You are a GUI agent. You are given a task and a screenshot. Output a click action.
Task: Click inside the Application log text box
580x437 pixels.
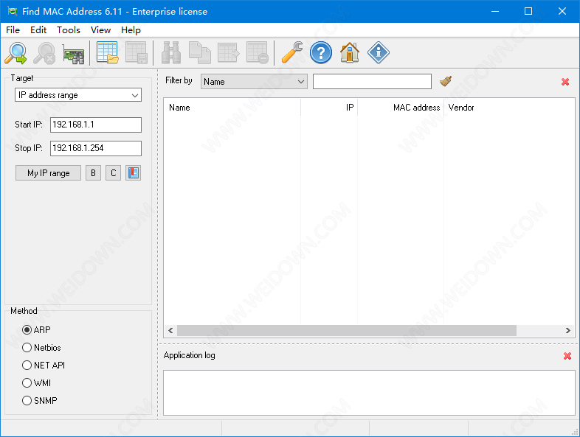coord(369,393)
